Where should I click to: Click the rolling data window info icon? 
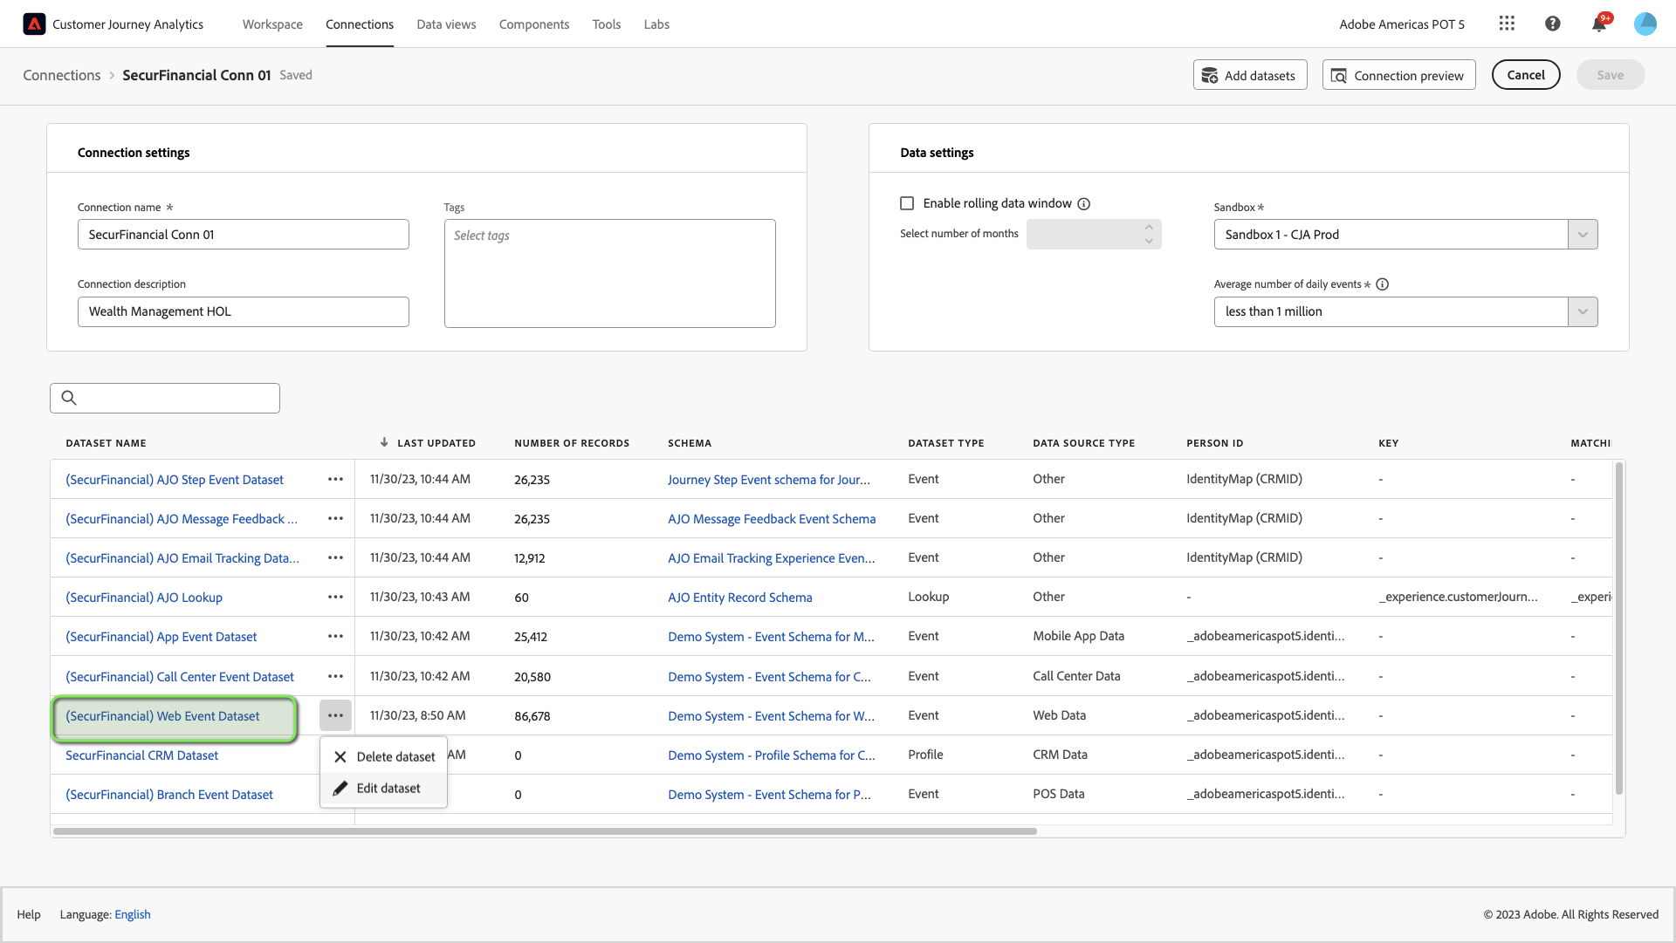pos(1084,204)
